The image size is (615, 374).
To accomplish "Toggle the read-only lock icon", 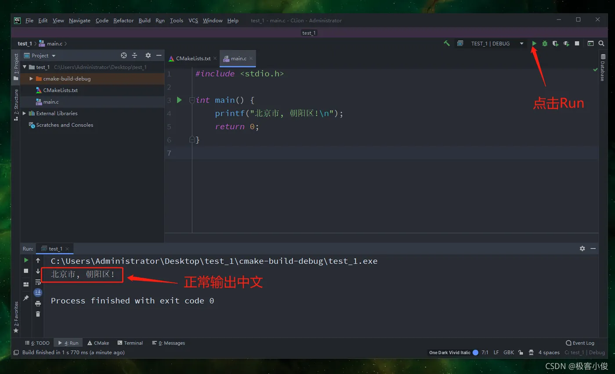I will click(521, 352).
